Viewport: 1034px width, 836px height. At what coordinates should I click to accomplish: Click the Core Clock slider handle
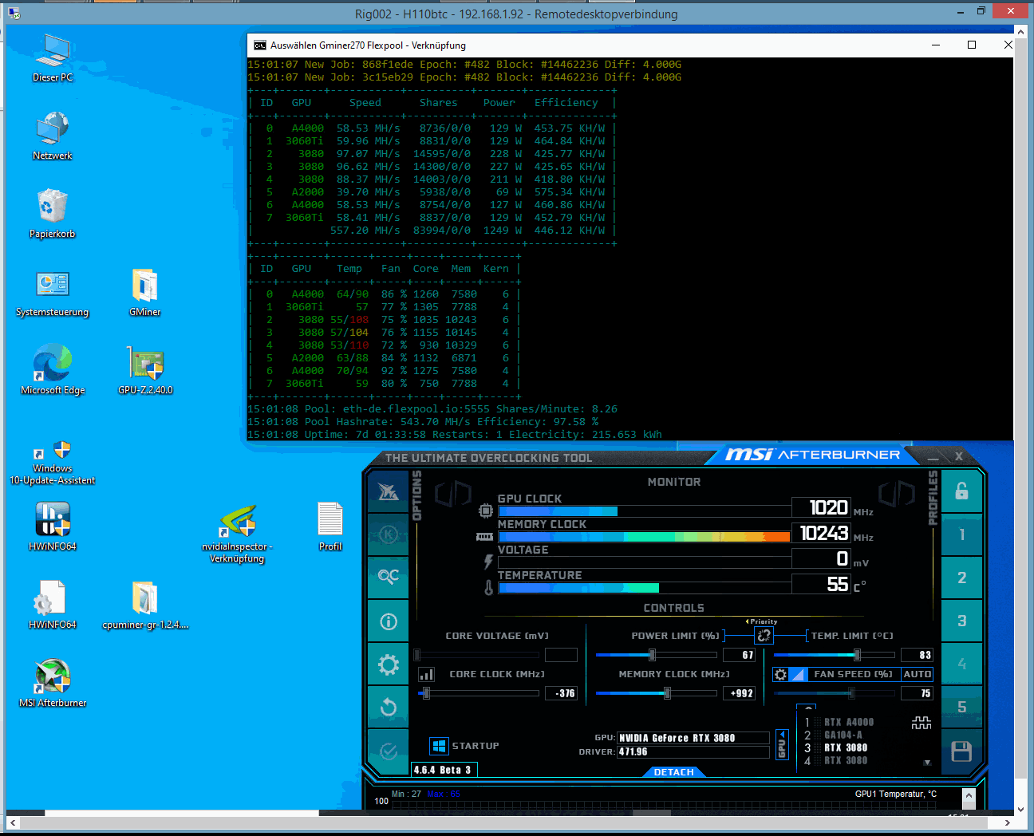tap(426, 693)
